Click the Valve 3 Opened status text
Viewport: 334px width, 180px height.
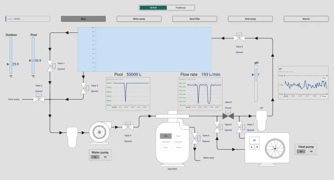coord(95,91)
